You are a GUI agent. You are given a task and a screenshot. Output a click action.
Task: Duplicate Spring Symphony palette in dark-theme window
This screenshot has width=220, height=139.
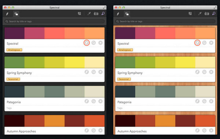tap(93, 72)
